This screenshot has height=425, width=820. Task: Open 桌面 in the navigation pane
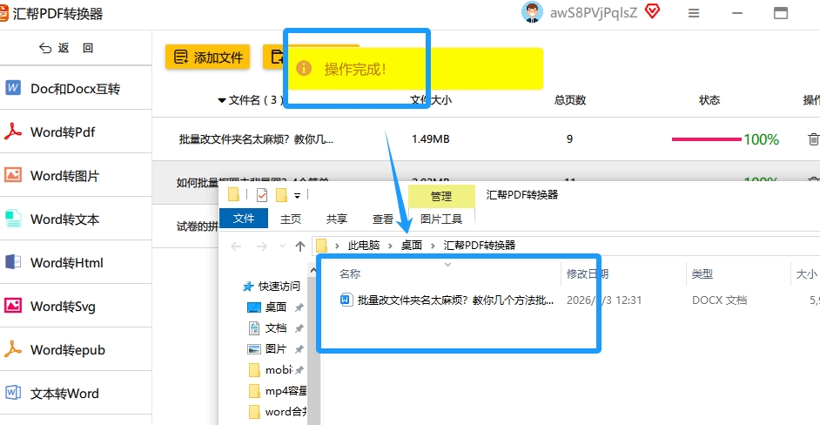point(276,307)
